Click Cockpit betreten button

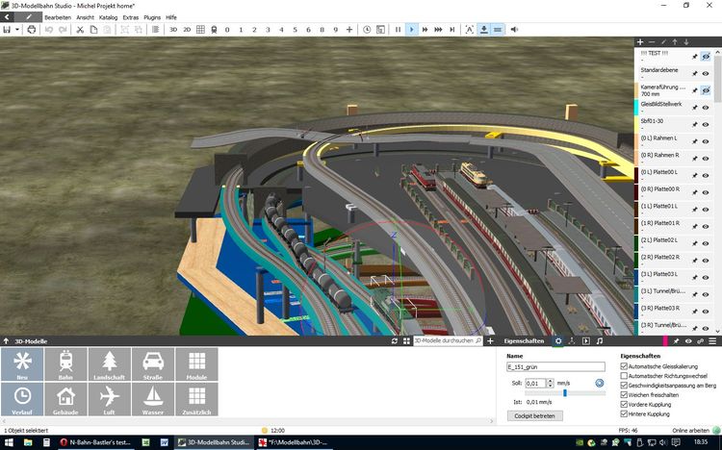(x=534, y=416)
